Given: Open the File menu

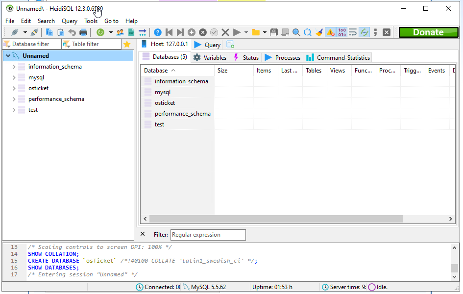Looking at the screenshot, I should coord(10,21).
